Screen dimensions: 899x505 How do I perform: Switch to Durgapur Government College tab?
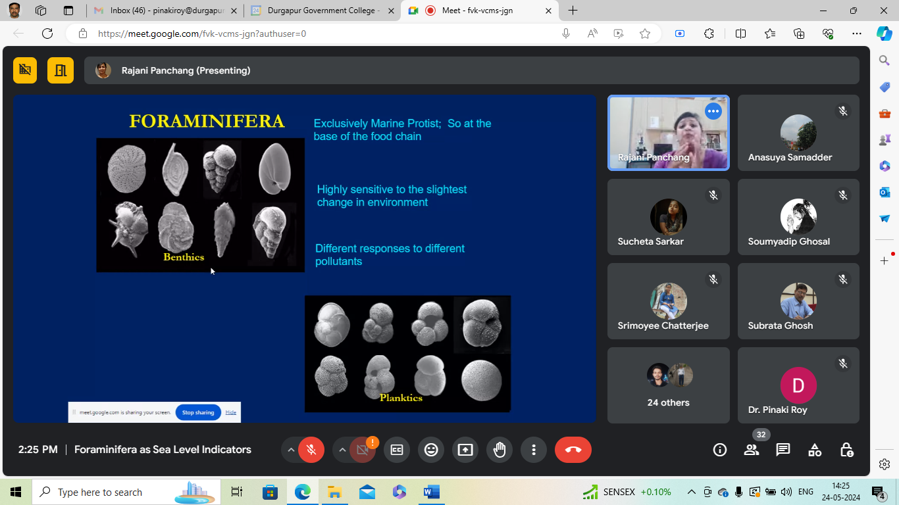[322, 11]
